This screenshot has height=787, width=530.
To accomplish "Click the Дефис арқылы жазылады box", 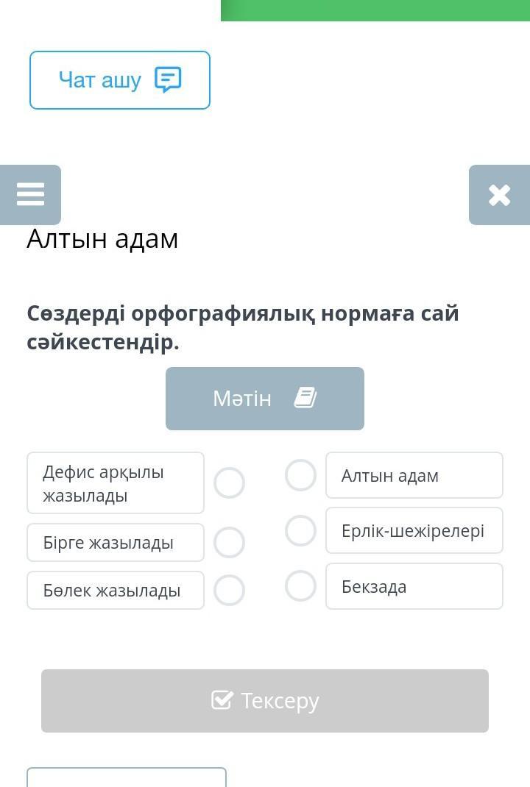I will pos(116,482).
